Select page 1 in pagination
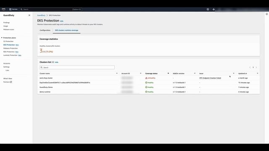 pos(253,68)
